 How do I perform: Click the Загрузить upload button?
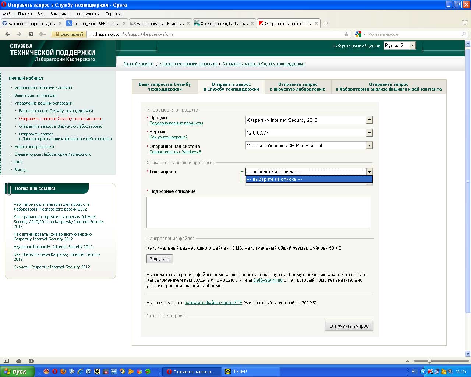tap(160, 259)
